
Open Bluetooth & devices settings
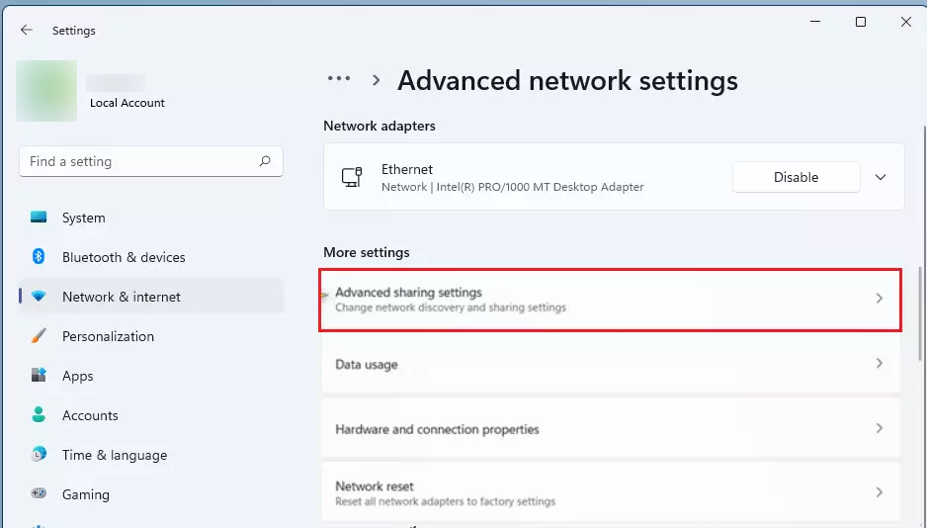tap(151, 257)
